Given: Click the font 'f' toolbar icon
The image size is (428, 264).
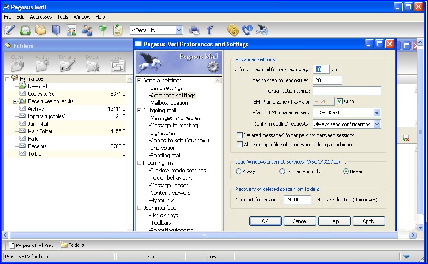Looking at the screenshot, I should (210, 30).
